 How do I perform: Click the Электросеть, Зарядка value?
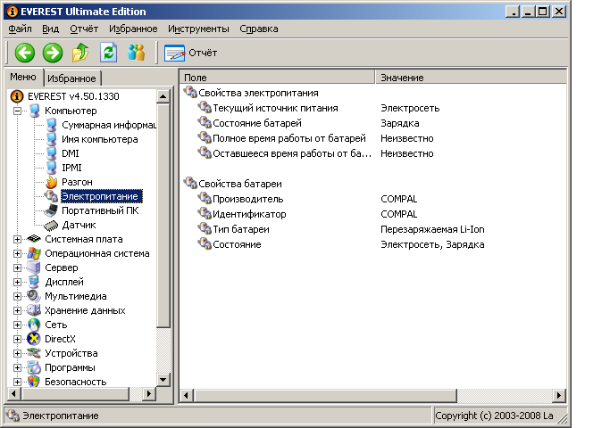coord(432,244)
